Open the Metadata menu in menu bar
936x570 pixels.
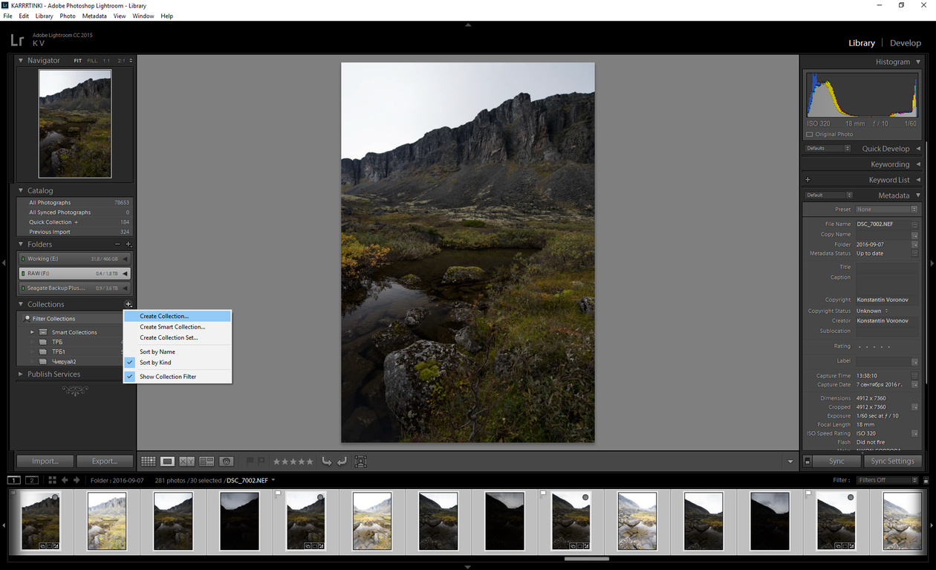[94, 16]
